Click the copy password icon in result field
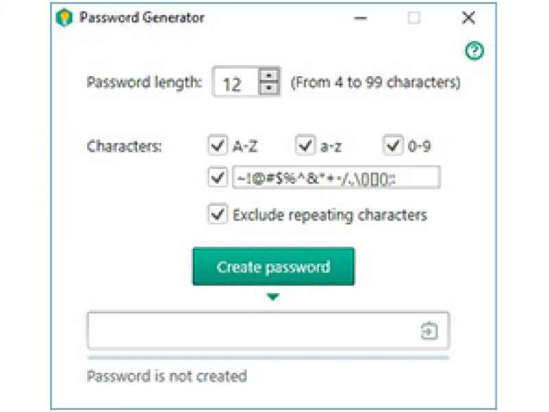 428,332
